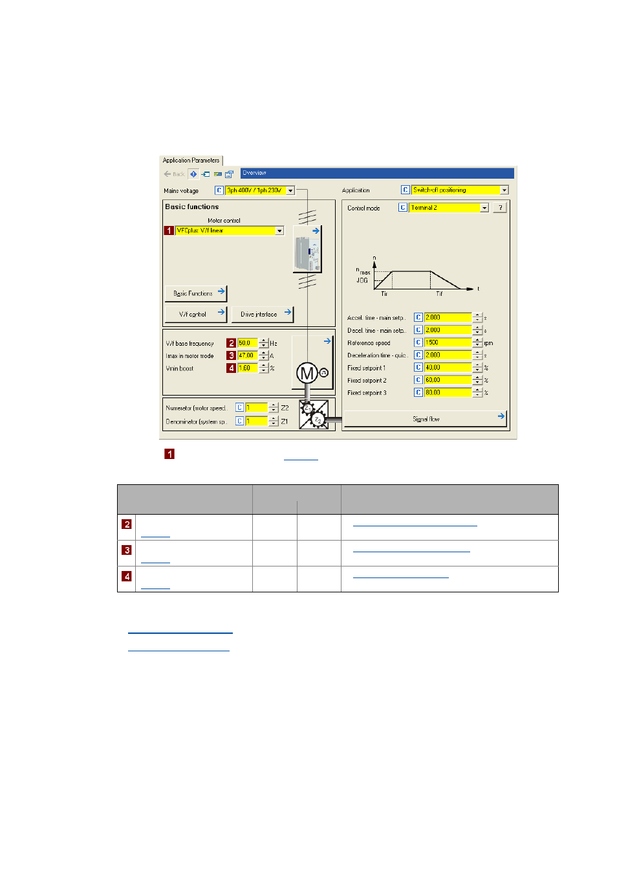
Task: Click the properties sheet toolbar icon
Action: click(230, 174)
